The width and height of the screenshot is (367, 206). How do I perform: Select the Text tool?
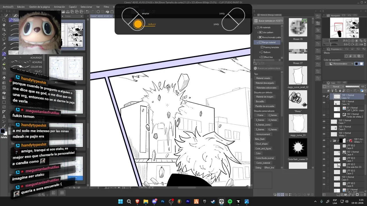point(4,116)
